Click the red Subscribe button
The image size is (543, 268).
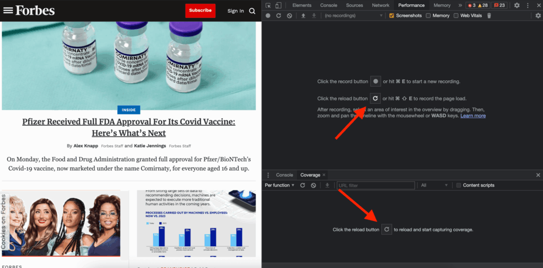pyautogui.click(x=200, y=11)
